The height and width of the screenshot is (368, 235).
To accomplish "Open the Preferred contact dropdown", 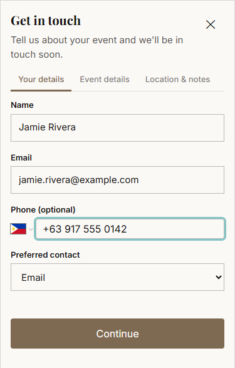I will [x=117, y=277].
